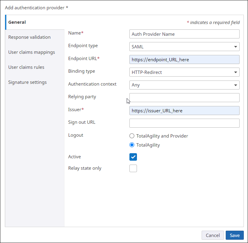Click the Endpoint URL input field
The image size is (248, 243).
click(x=184, y=59)
